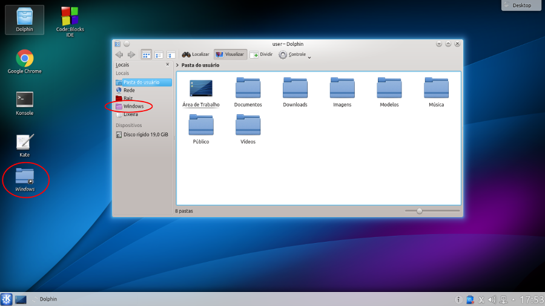Select Disco rígido 19,0 GiB device
The height and width of the screenshot is (306, 545).
click(143, 135)
